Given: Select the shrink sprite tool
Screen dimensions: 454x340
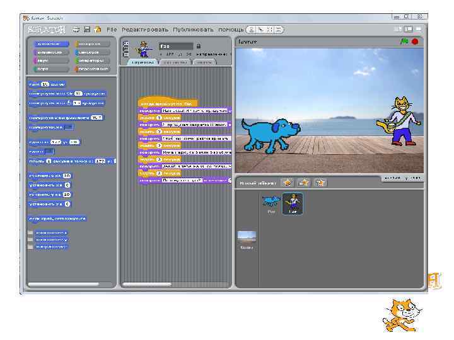Looking at the screenshot, I should [x=278, y=30].
